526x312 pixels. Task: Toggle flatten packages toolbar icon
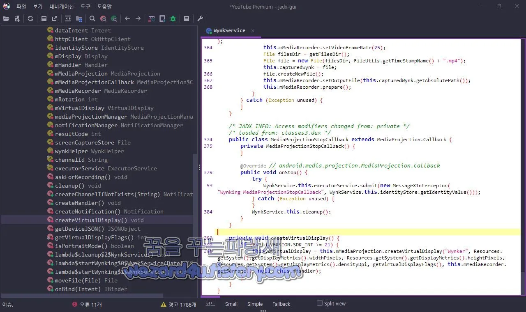[79, 18]
